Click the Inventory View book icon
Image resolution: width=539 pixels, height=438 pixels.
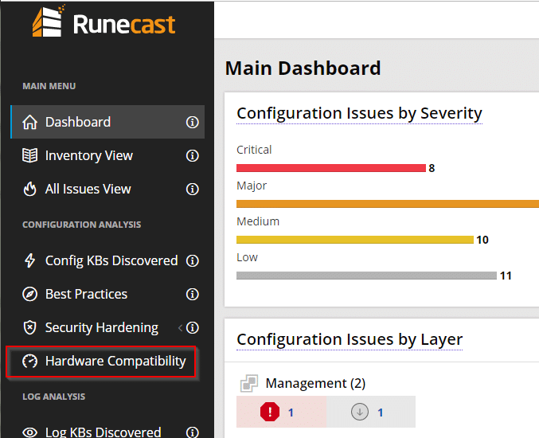pyautogui.click(x=30, y=155)
